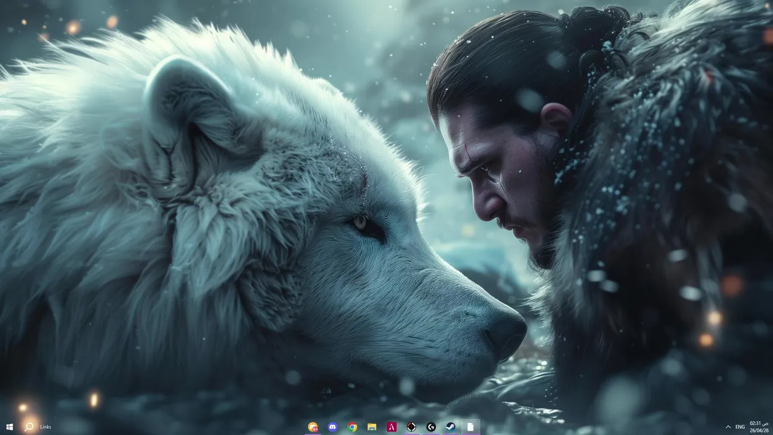The image size is (773, 435).
Task: Expand the hidden system tray icons
Action: [x=728, y=427]
